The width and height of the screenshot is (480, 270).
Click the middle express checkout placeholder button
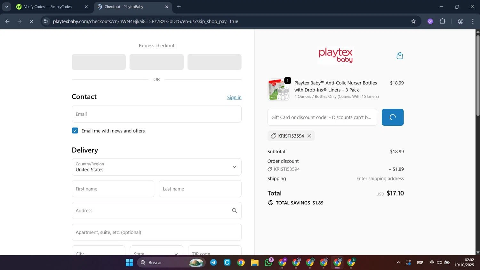point(156,62)
